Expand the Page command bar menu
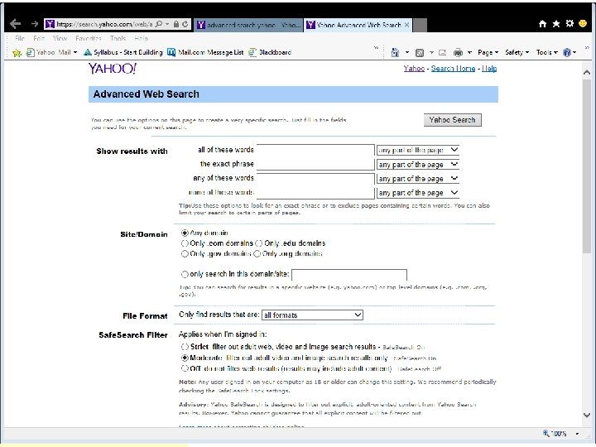 coord(488,52)
